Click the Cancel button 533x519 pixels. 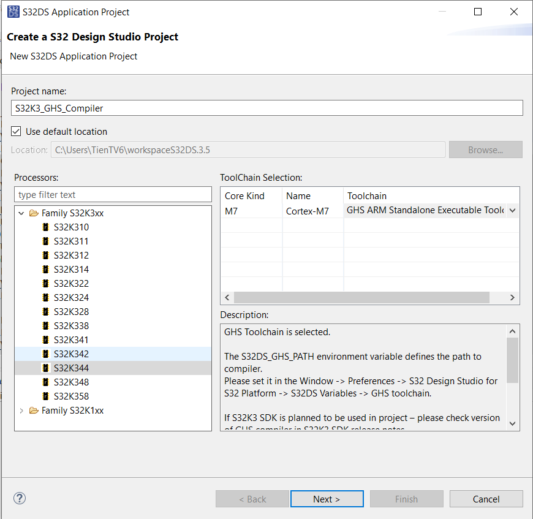[x=486, y=499]
